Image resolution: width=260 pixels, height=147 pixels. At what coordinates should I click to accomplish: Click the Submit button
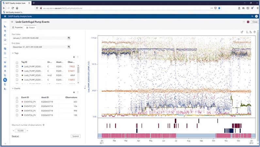(x=75, y=136)
